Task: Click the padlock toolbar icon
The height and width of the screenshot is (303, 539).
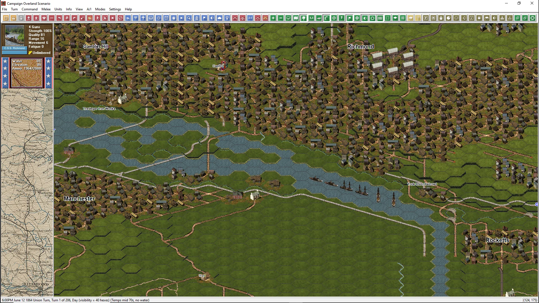Action: coord(441,18)
